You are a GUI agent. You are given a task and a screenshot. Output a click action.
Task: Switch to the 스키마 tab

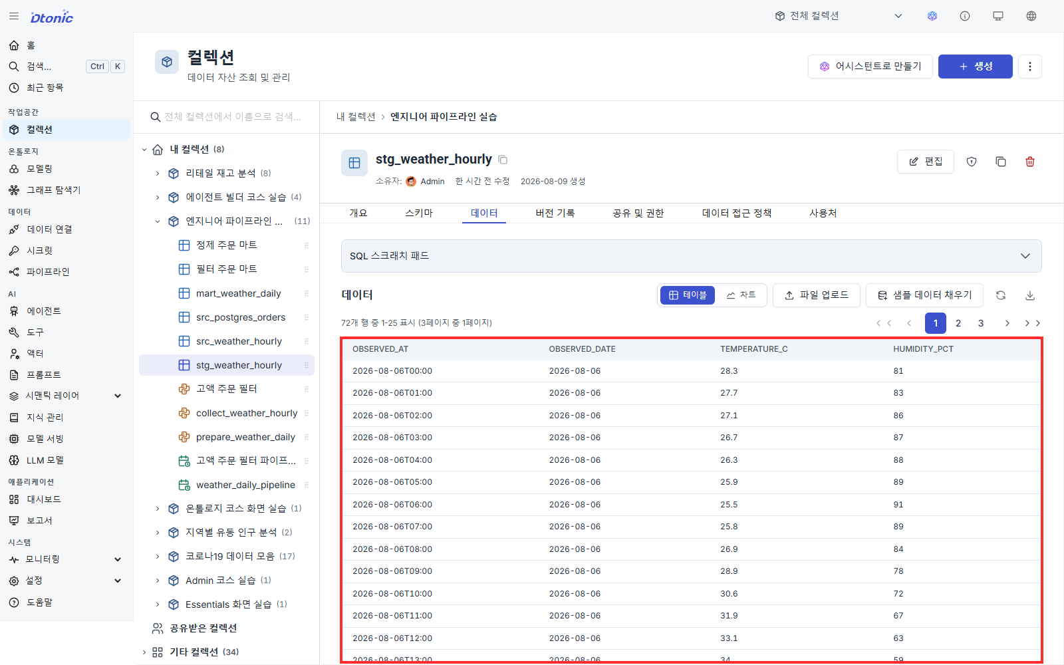tap(419, 213)
